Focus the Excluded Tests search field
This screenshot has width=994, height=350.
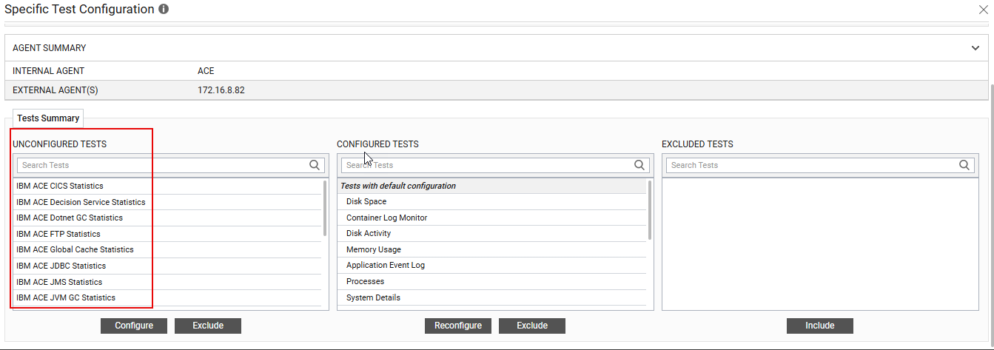(x=810, y=165)
